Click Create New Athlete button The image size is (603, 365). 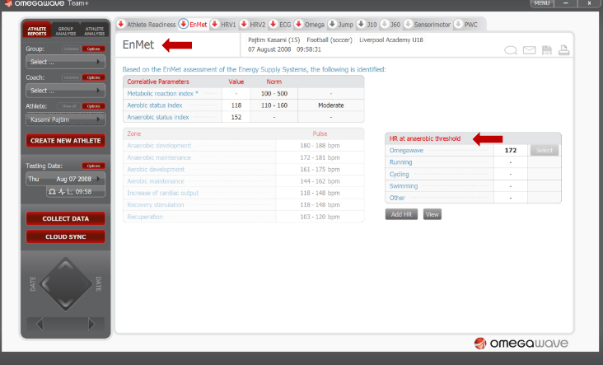click(x=65, y=141)
